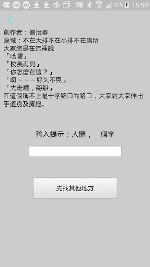Tap the charging battery icon
Image resolution: width=150 pixels, height=267 pixels.
(127, 5)
